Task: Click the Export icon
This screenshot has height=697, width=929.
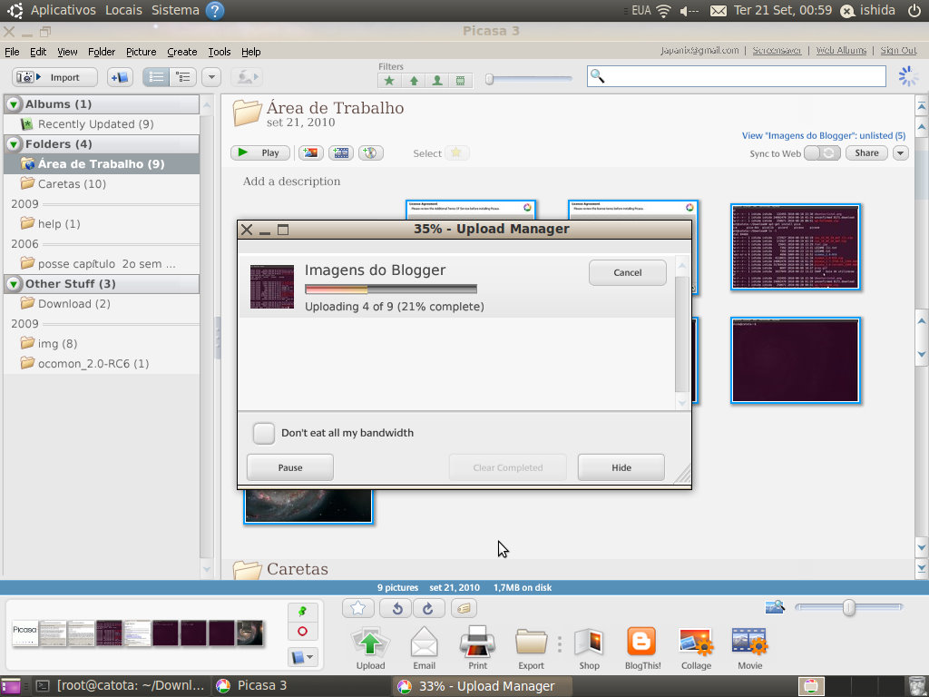Action: [x=531, y=648]
